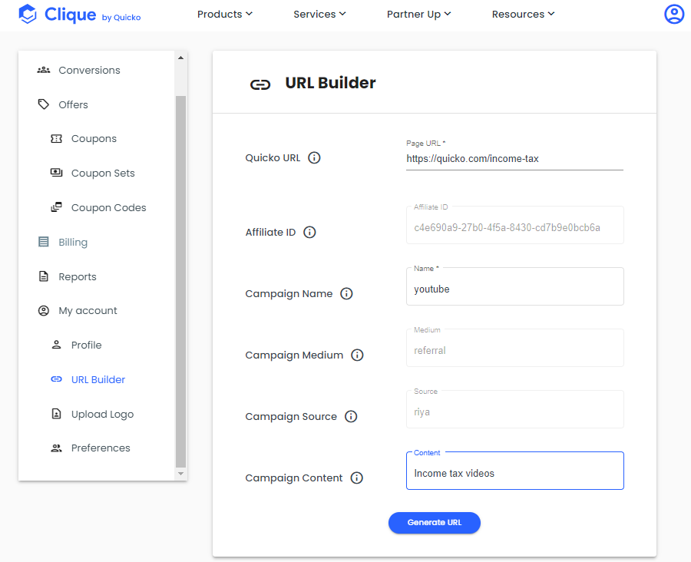Click the Preferences people icon
The image size is (691, 562).
pyautogui.click(x=56, y=448)
